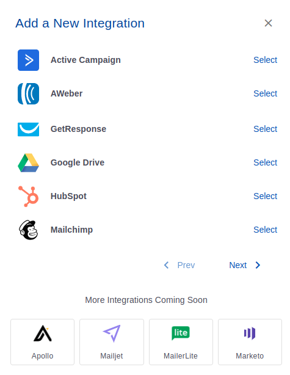Click the GetResponse envelope icon
This screenshot has height=375, width=290.
point(28,129)
